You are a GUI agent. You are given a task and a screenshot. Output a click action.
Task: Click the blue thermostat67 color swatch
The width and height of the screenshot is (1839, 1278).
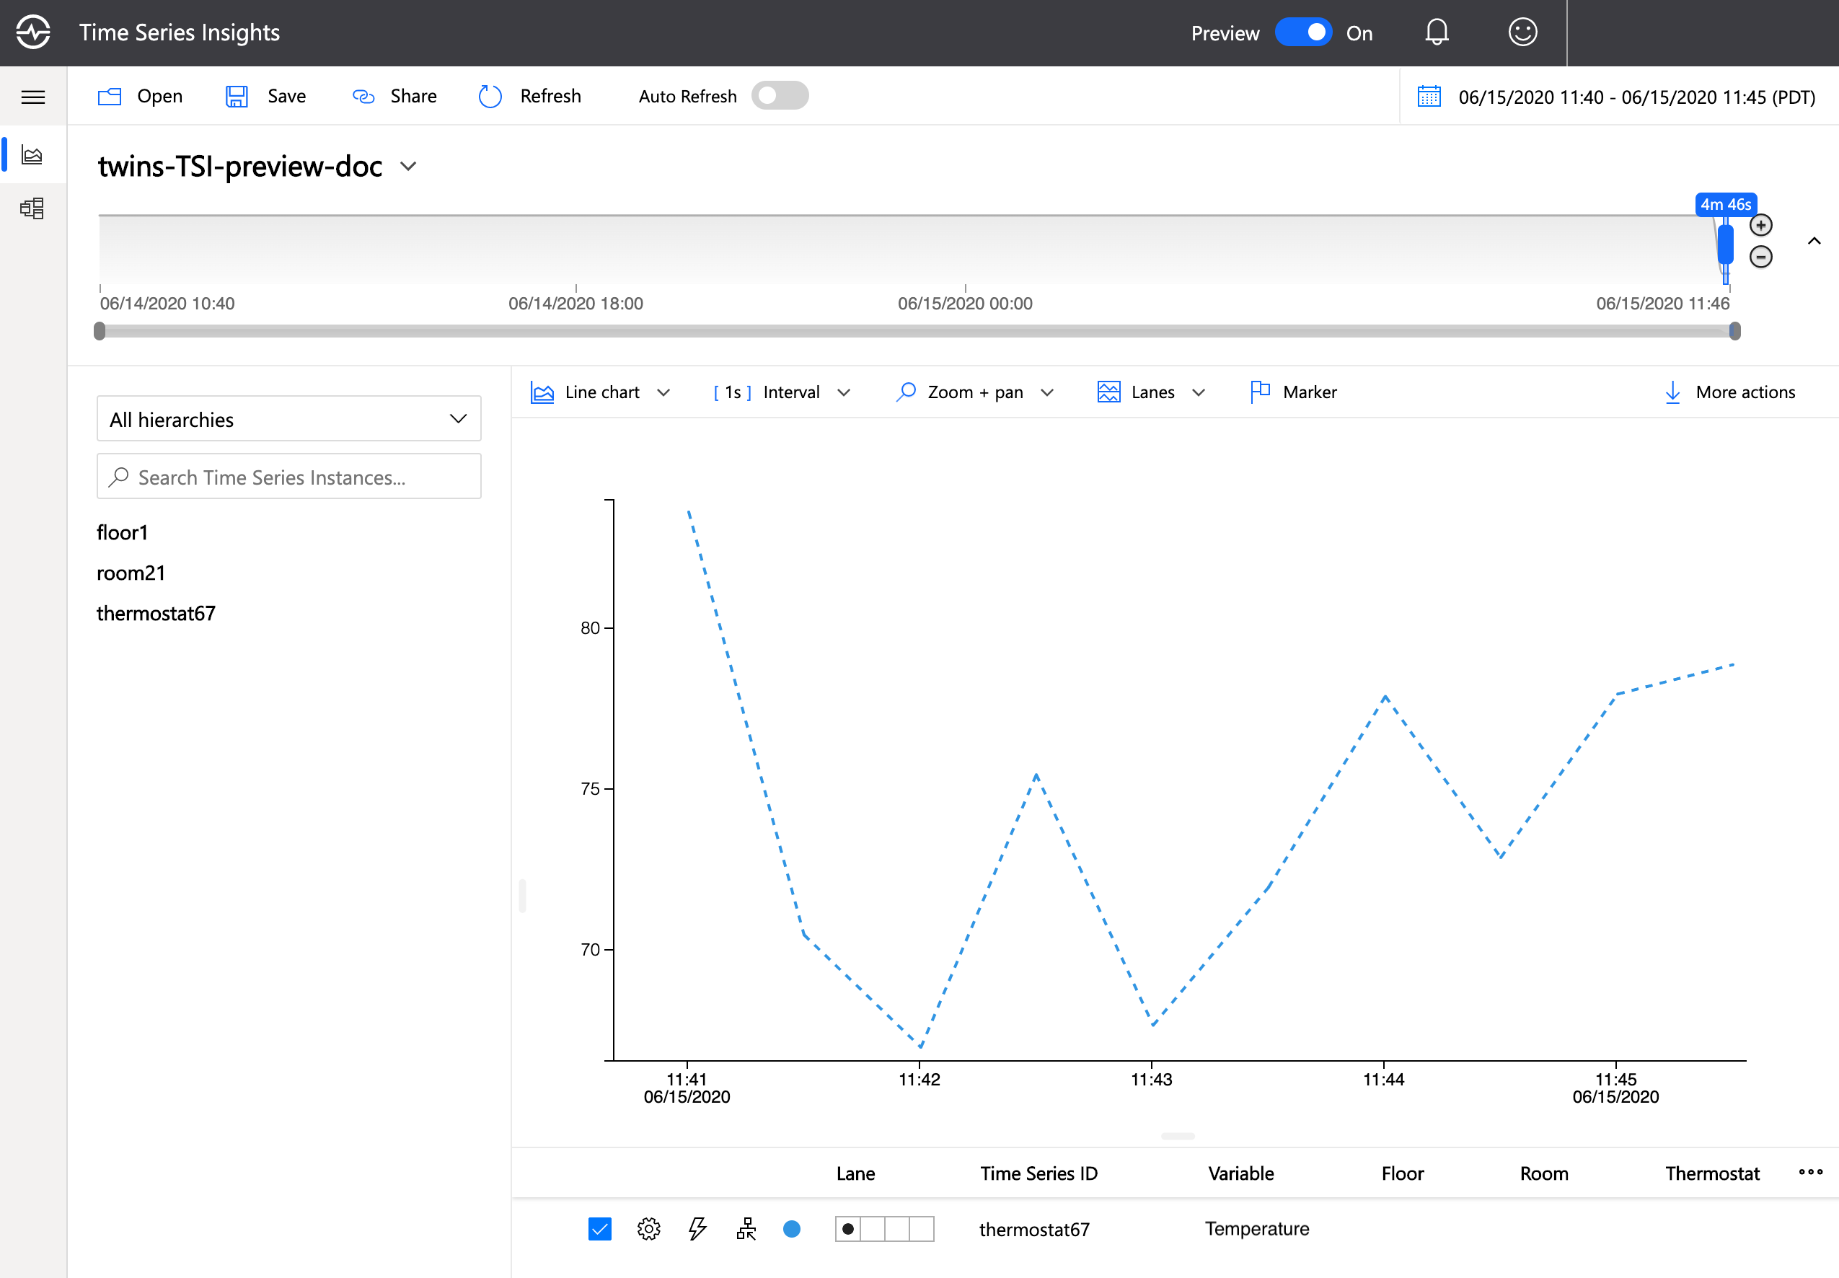tap(792, 1228)
